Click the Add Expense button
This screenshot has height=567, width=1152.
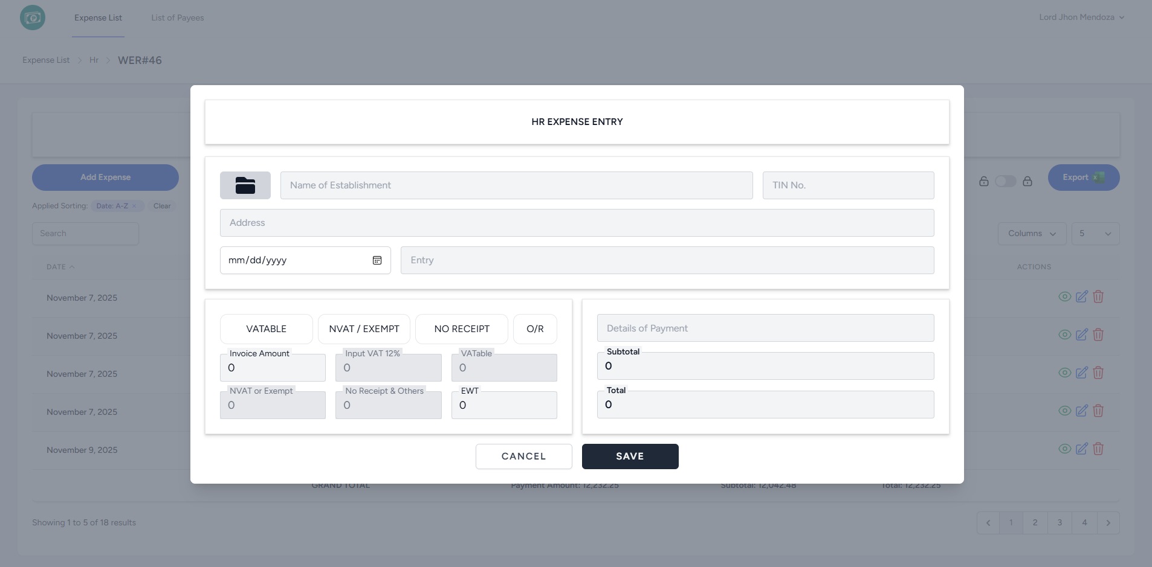click(105, 178)
